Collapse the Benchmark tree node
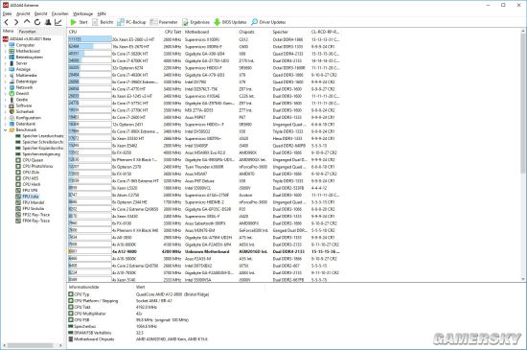The width and height of the screenshot is (527, 350). (5, 129)
